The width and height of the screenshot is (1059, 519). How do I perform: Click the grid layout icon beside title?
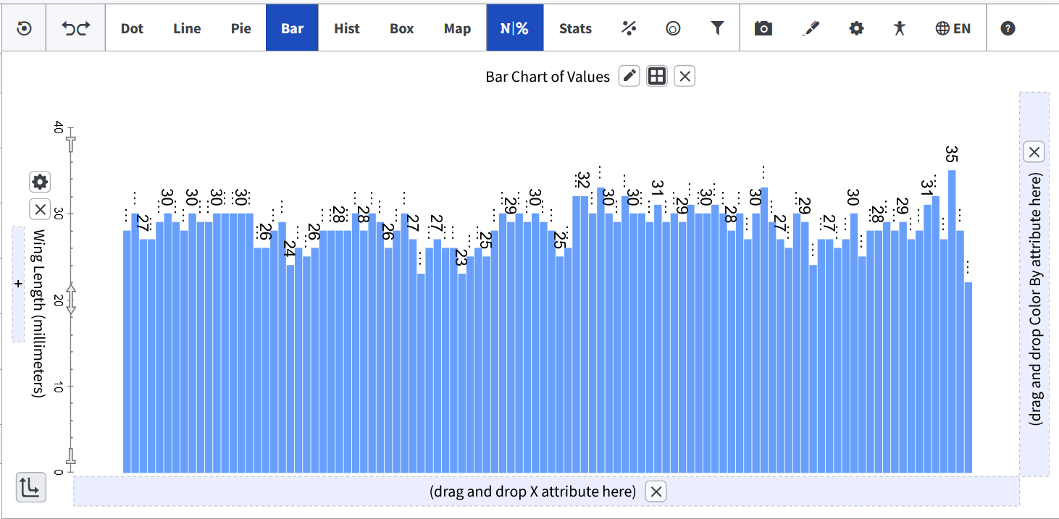click(657, 76)
